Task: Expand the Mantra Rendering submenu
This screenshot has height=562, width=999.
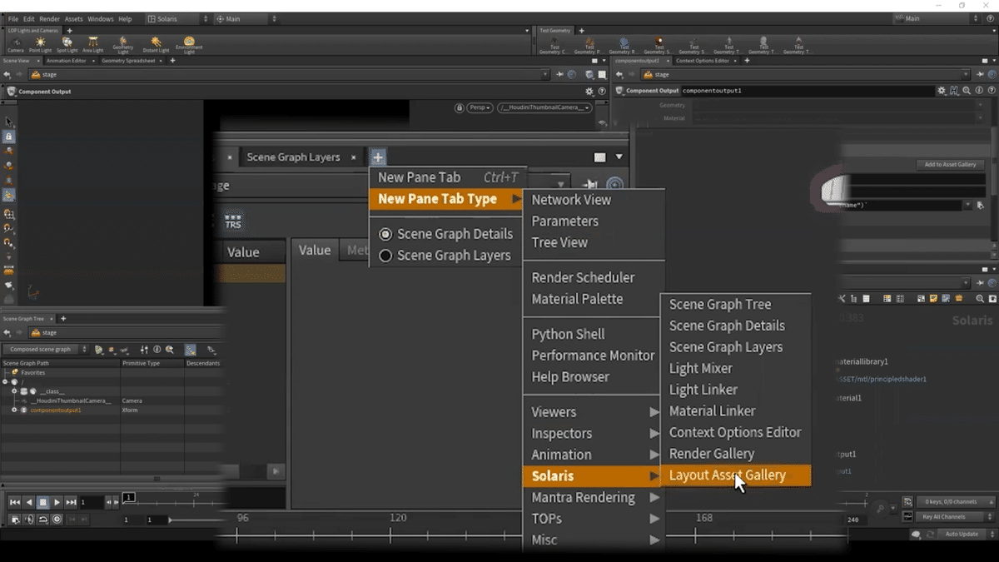Action: click(x=592, y=498)
